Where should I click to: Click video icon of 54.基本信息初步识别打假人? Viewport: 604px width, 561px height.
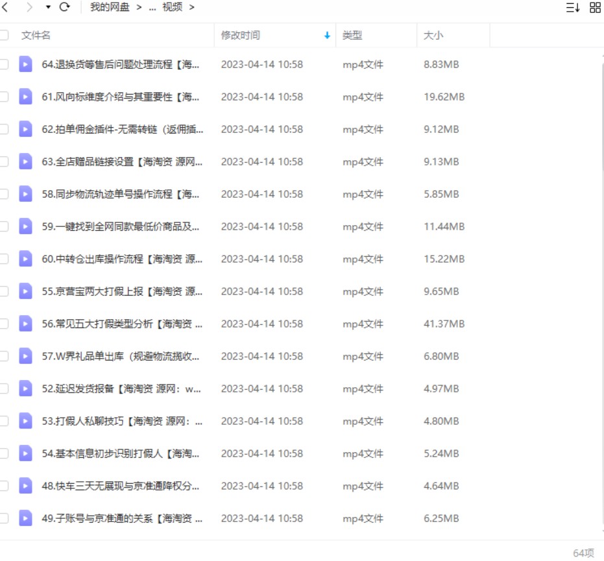click(x=25, y=453)
